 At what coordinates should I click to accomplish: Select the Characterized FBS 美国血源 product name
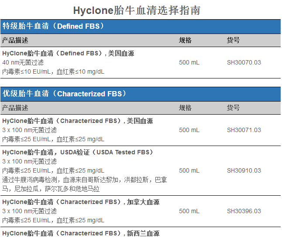[78, 121]
